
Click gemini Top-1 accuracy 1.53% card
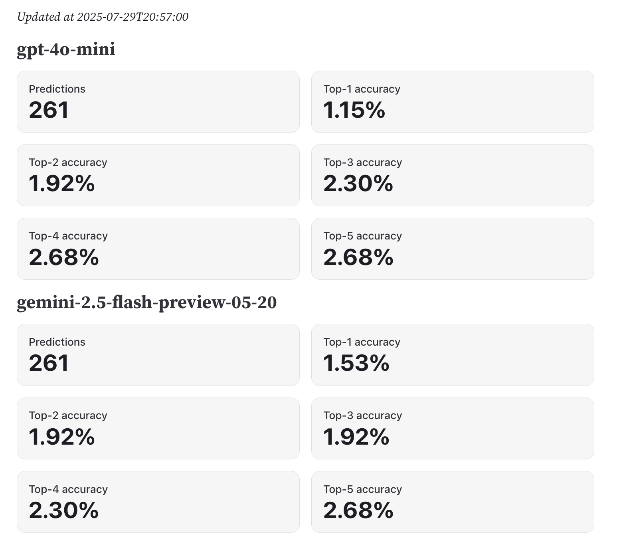[453, 355]
